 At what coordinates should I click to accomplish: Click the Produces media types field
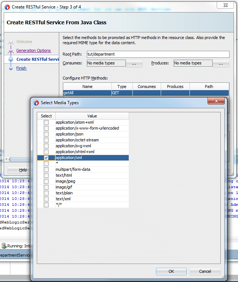pyautogui.click(x=193, y=63)
